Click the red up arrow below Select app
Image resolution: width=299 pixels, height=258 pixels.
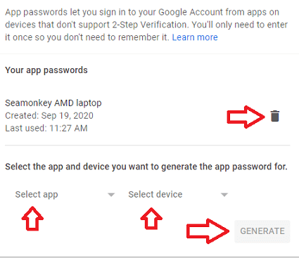[32, 219]
